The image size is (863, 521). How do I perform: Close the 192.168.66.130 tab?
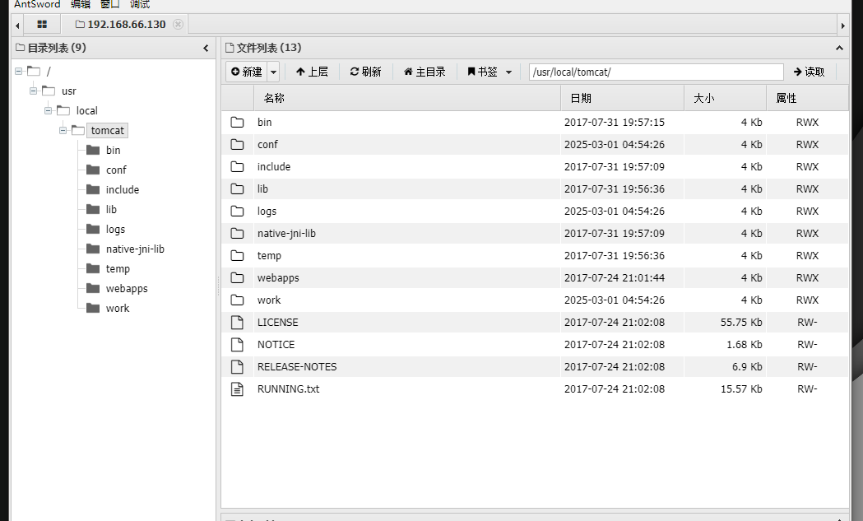[x=178, y=24]
